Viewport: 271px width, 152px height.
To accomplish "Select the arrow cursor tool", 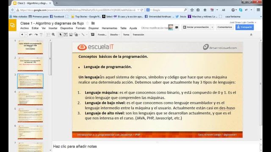I will [x=60, y=35].
